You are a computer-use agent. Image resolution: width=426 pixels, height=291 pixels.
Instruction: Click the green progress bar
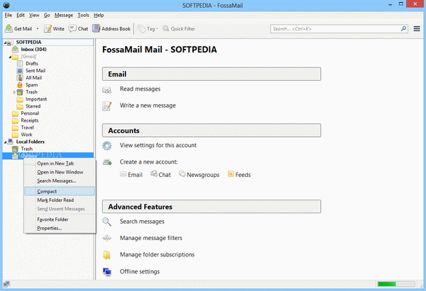396,284
